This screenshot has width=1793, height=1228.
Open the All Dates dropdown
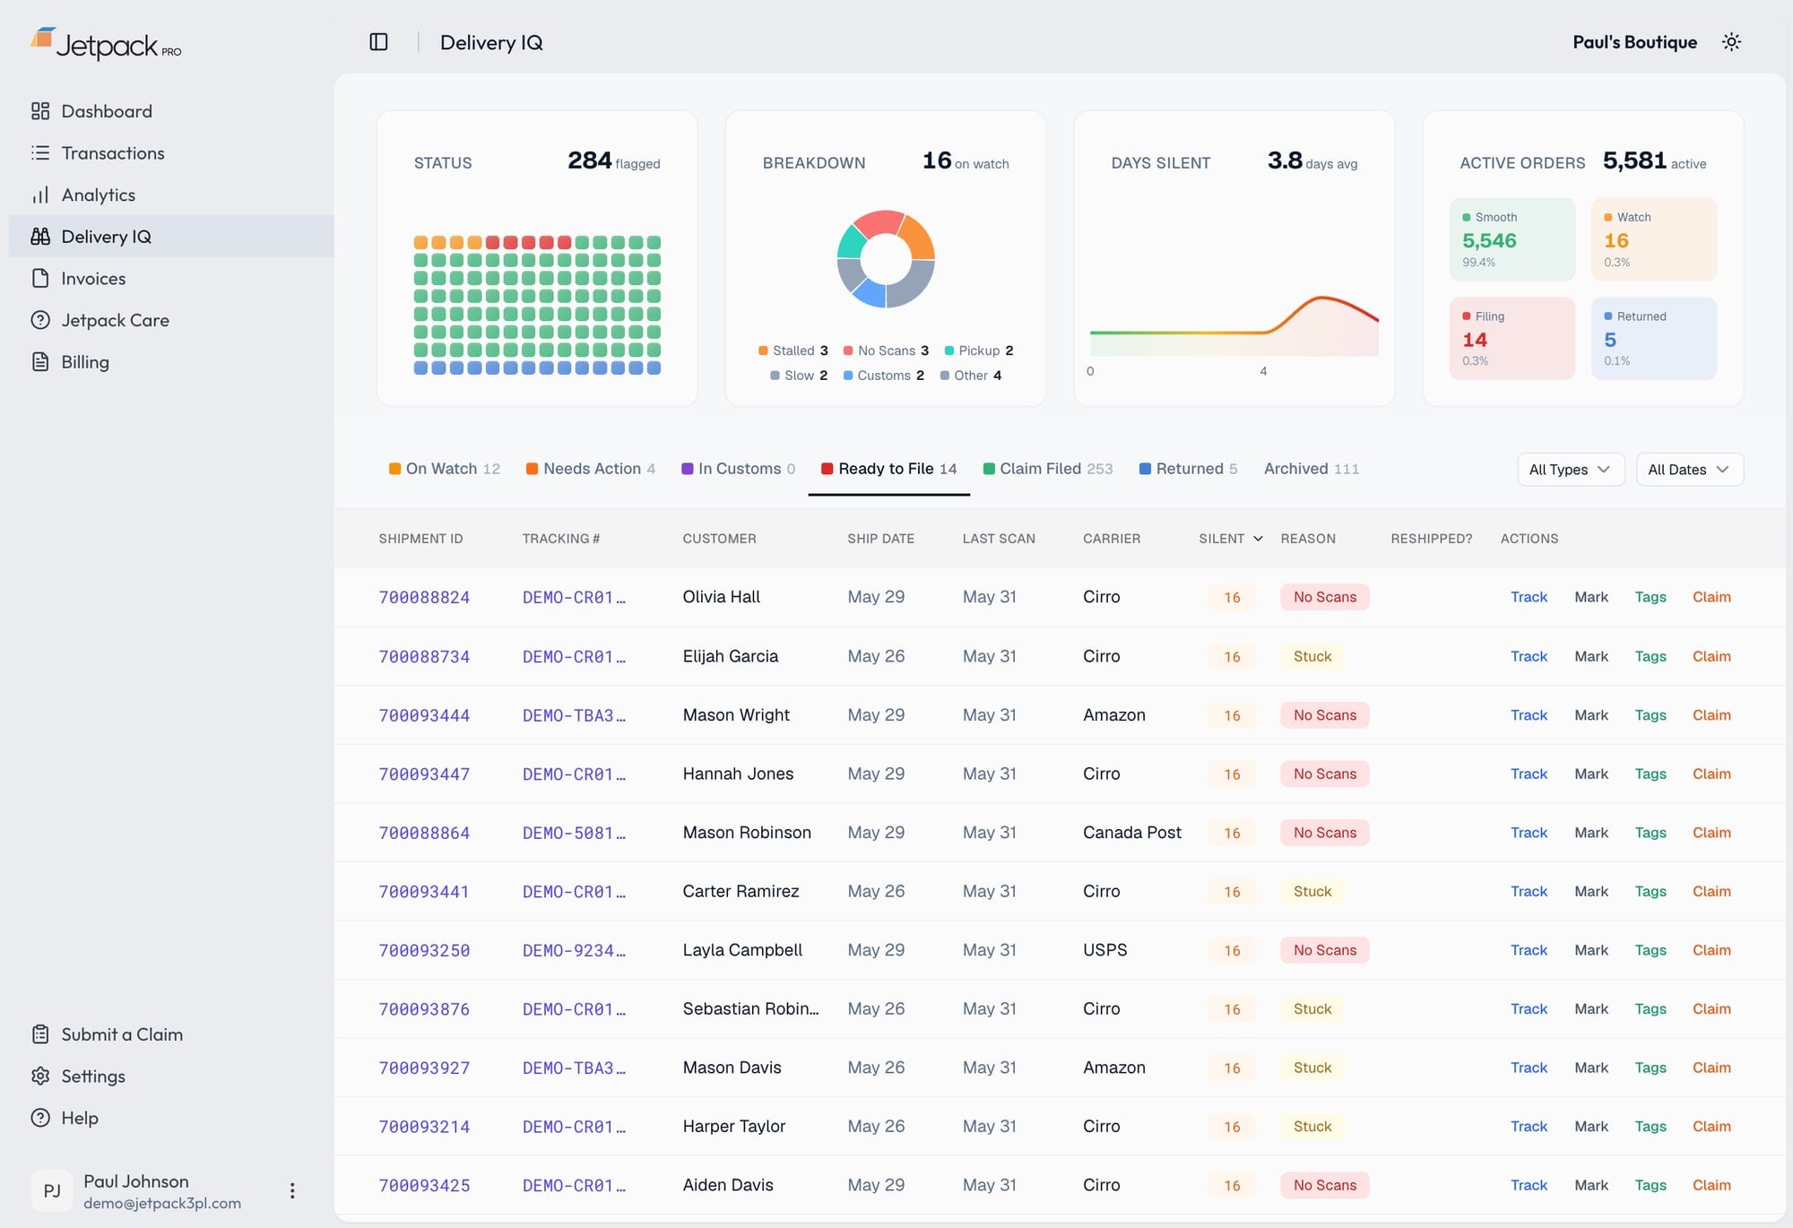(1689, 470)
